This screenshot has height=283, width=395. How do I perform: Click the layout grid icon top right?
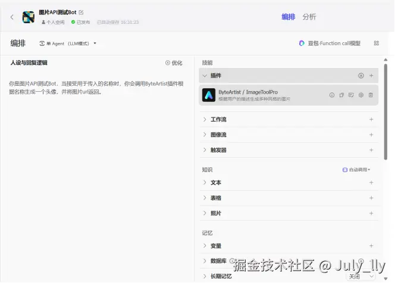click(x=377, y=43)
